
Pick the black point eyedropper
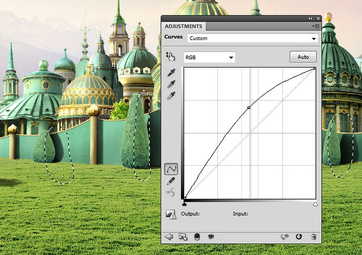click(x=171, y=73)
